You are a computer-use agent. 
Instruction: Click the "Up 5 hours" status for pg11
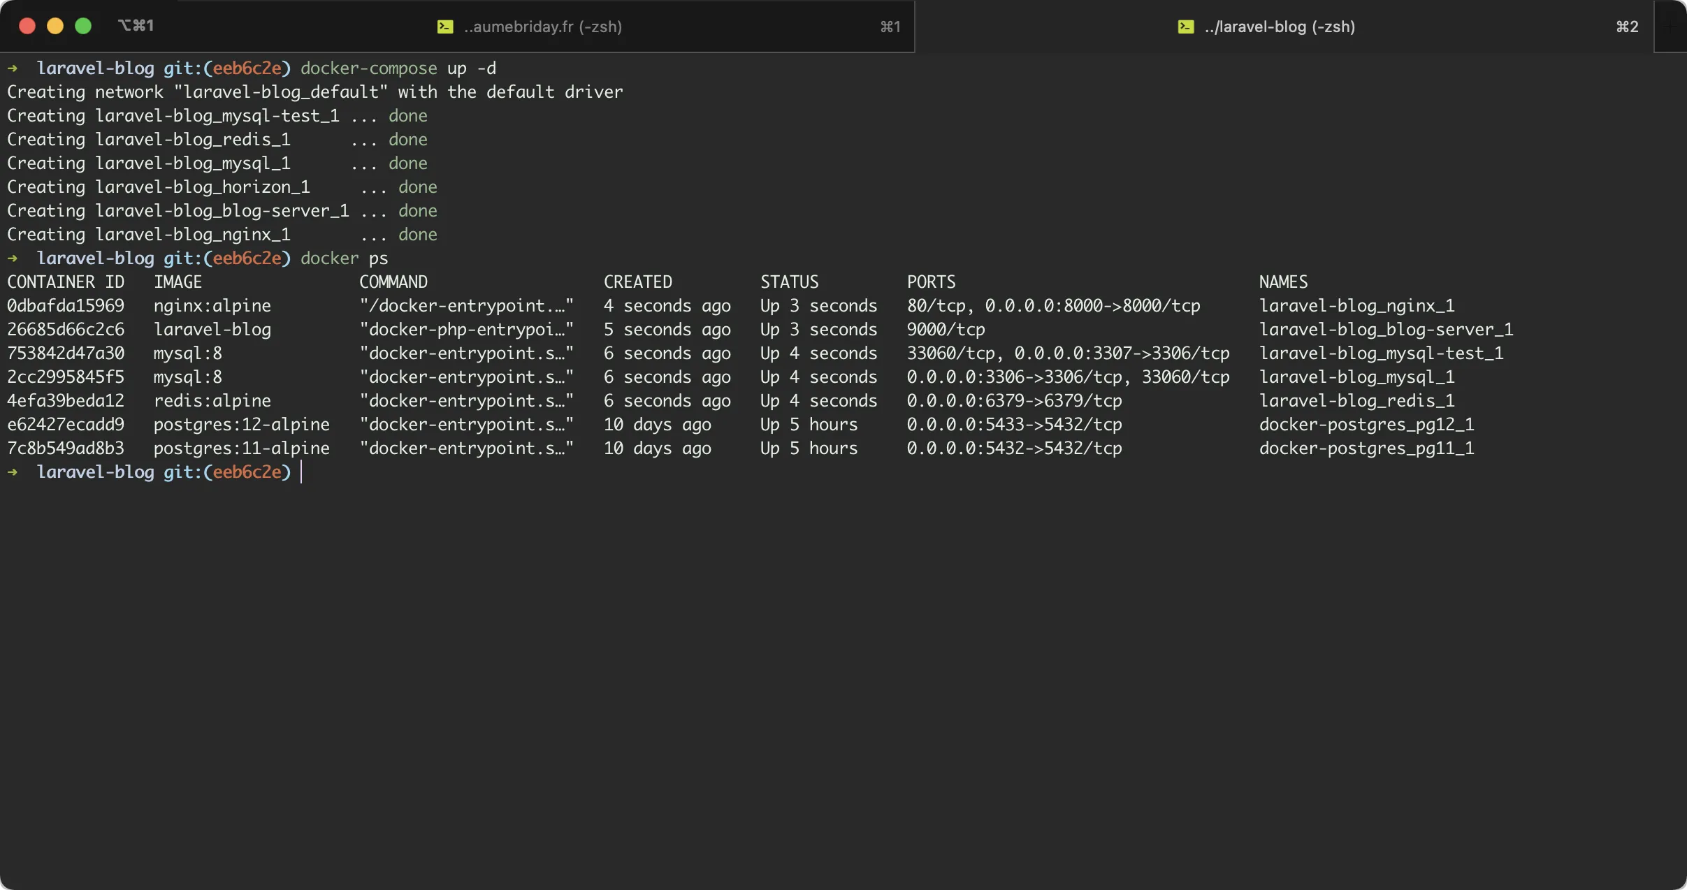[809, 448]
